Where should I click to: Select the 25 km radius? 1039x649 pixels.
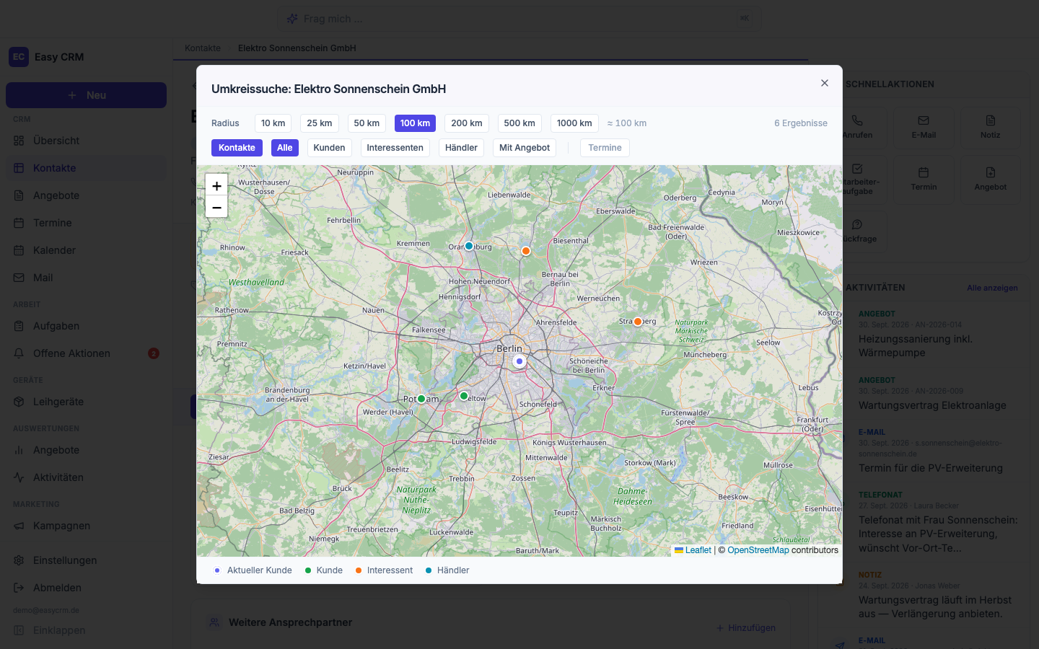pyautogui.click(x=320, y=123)
